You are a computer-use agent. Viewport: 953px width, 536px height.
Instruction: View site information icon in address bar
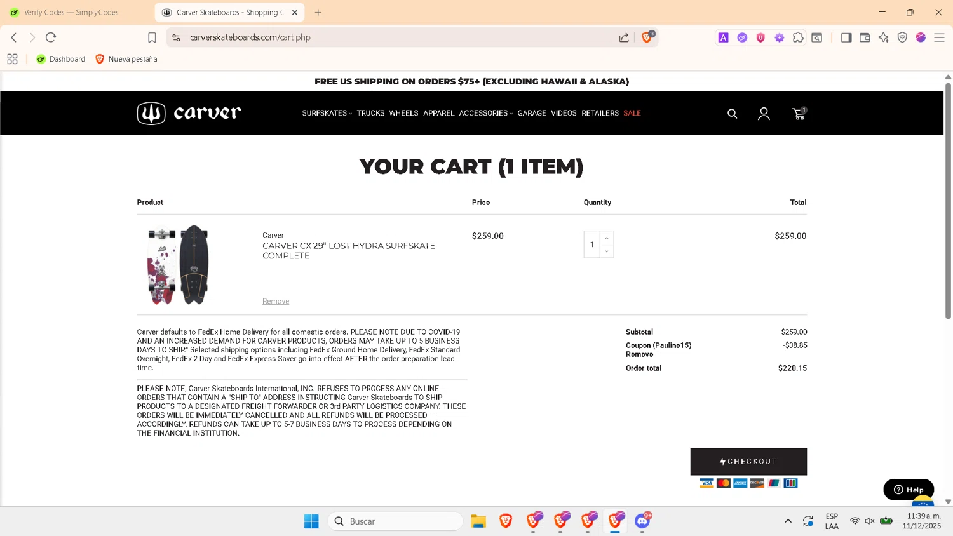(177, 37)
